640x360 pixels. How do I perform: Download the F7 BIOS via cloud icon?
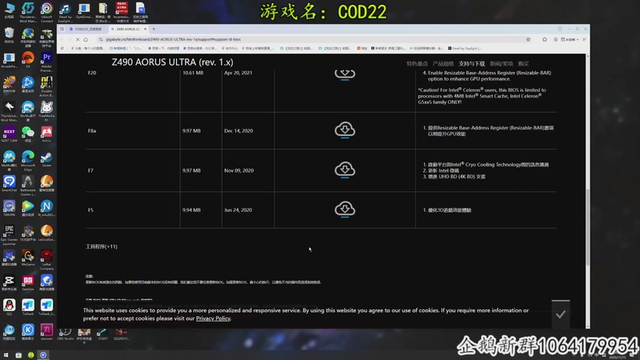345,170
